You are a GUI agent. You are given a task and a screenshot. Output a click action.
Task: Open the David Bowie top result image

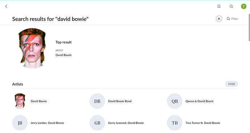pos(32,48)
